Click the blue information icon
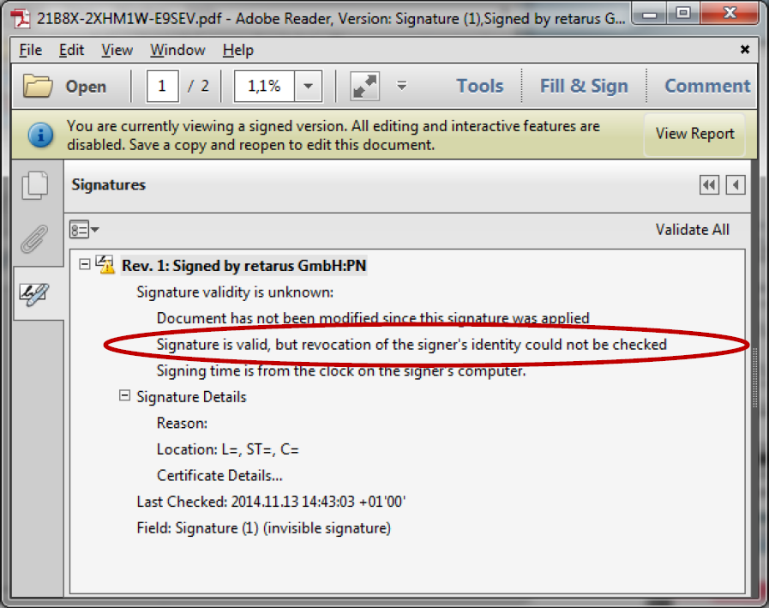The image size is (769, 608). pyautogui.click(x=39, y=135)
